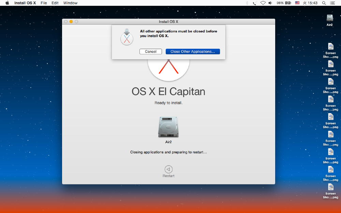Click the Restart arrow icon
Viewport: 341px width, 213px height.
[168, 169]
